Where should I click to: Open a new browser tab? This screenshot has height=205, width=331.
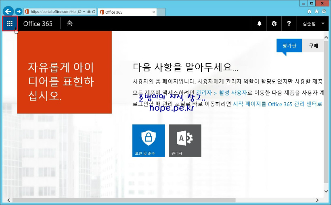point(161,12)
